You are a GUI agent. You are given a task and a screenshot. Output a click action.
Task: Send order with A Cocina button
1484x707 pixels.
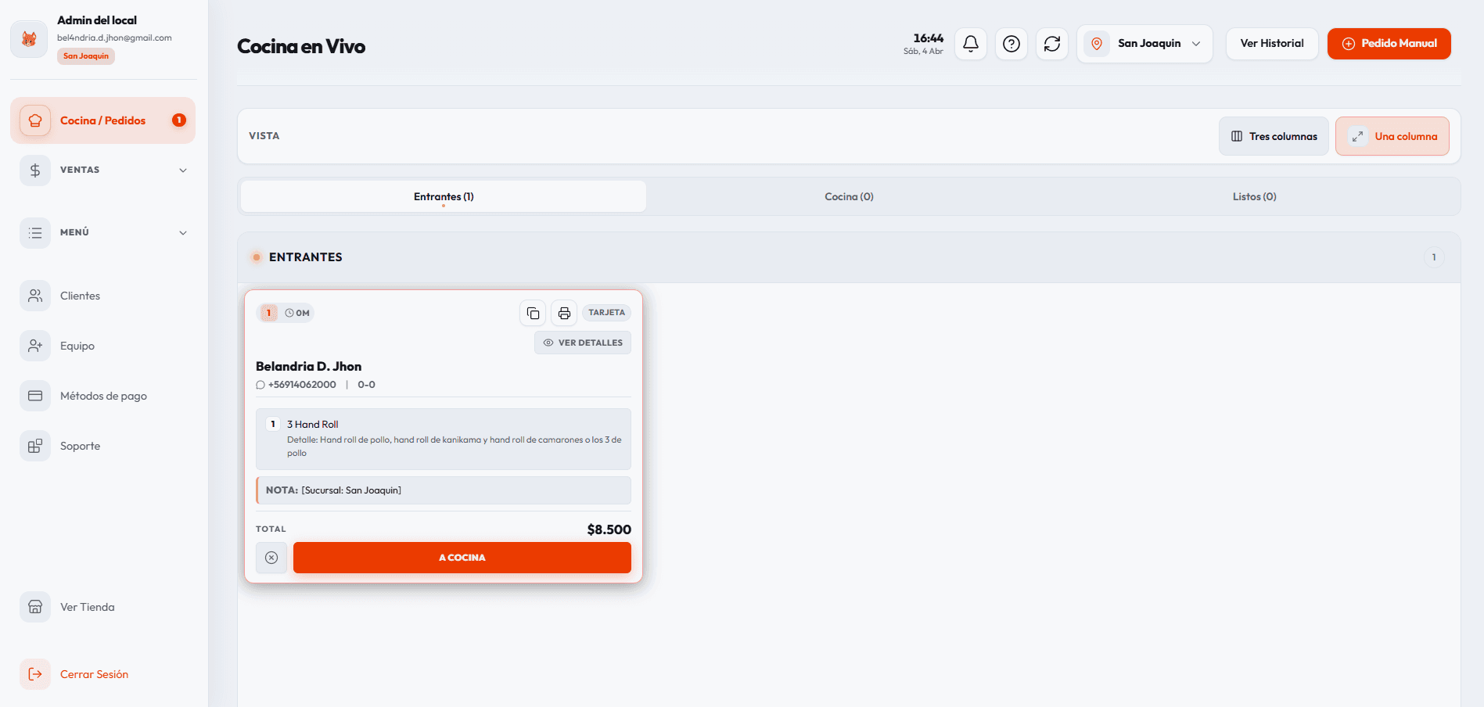point(462,558)
